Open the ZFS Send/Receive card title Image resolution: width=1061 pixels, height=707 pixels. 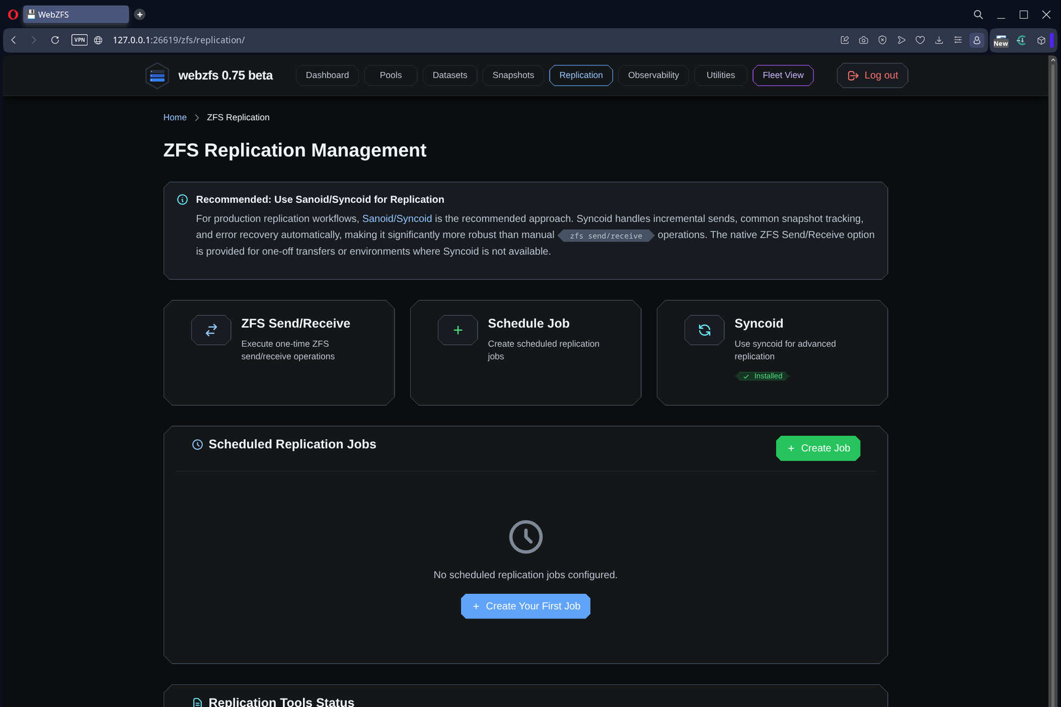[x=295, y=324]
